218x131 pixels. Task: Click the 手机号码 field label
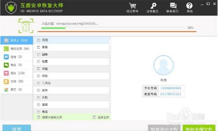pos(151,88)
